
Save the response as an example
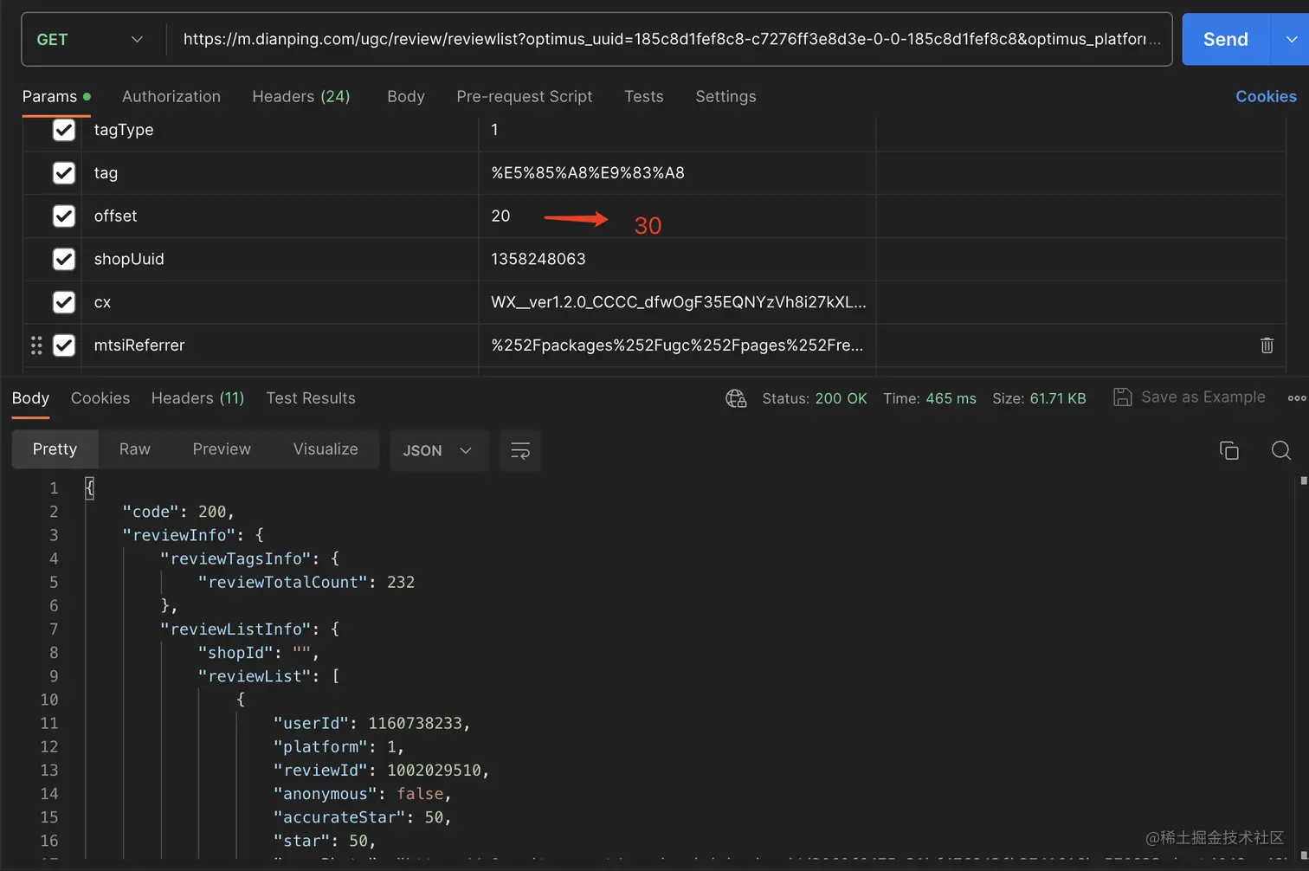pyautogui.click(x=1189, y=397)
